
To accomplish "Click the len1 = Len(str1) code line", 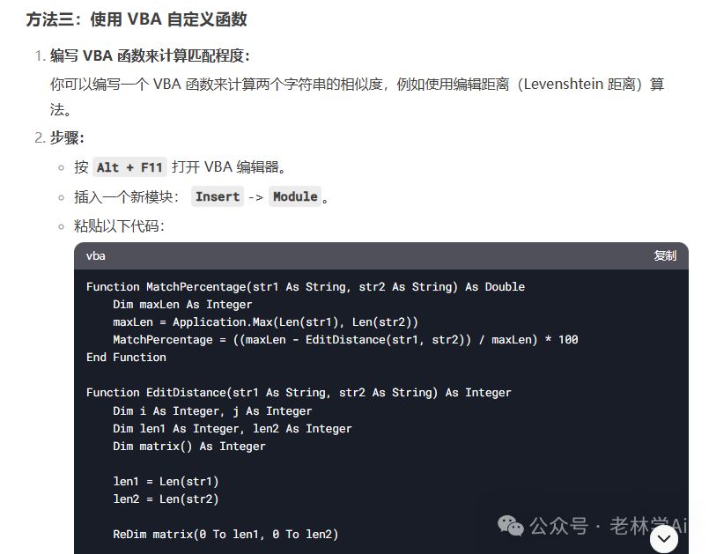I will click(166, 482).
